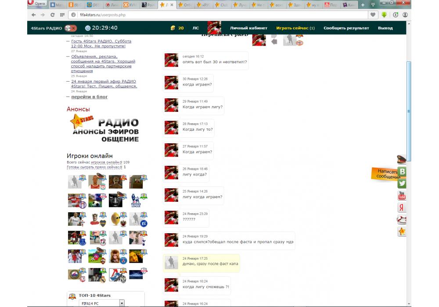Image resolution: width=439 pixels, height=307 pixels.
Task: Click the red Yandex sidebar icon
Action: [402, 207]
